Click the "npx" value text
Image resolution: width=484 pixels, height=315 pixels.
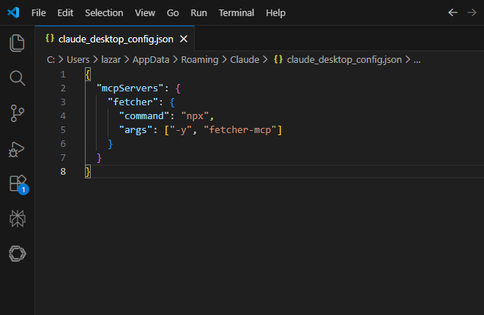[195, 116]
